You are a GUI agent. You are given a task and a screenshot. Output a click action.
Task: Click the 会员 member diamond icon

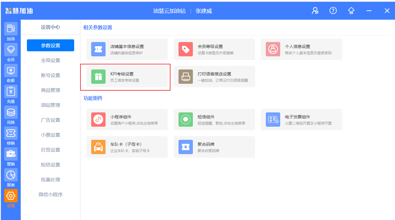[11, 50]
